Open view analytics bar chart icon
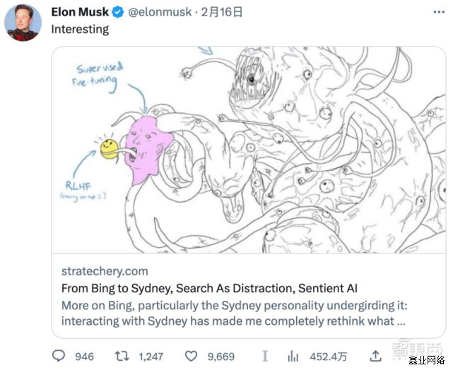This screenshot has width=453, height=370. (293, 357)
